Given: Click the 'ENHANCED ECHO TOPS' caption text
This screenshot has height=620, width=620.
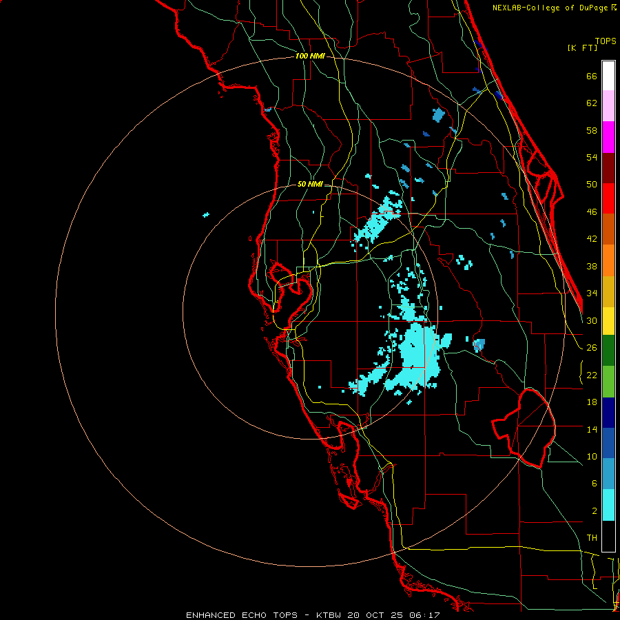Looking at the screenshot, I should click(x=242, y=615).
